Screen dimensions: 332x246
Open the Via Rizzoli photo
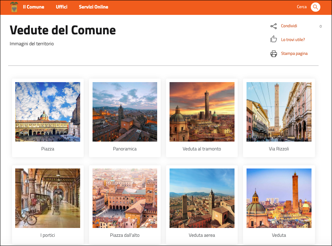pyautogui.click(x=279, y=112)
